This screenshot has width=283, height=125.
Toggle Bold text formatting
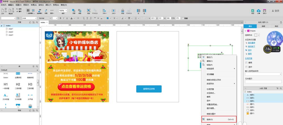[61, 18]
